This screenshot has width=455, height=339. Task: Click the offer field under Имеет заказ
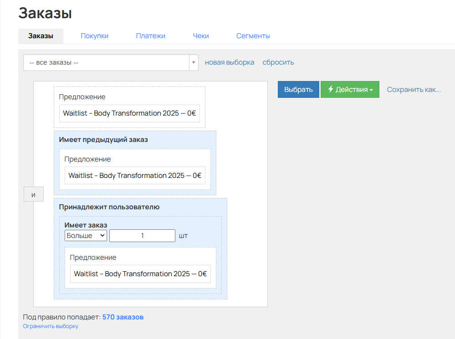pyautogui.click(x=140, y=274)
